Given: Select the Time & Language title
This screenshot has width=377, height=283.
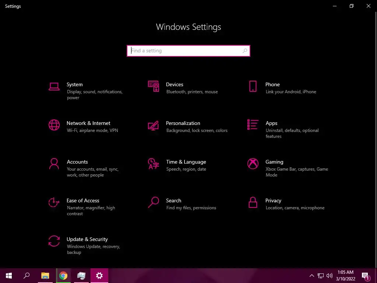Looking at the screenshot, I should point(186,162).
